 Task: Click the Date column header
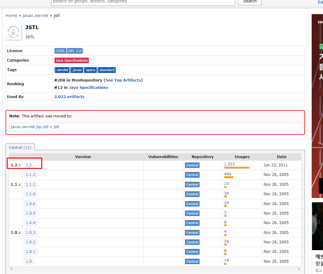tap(282, 157)
